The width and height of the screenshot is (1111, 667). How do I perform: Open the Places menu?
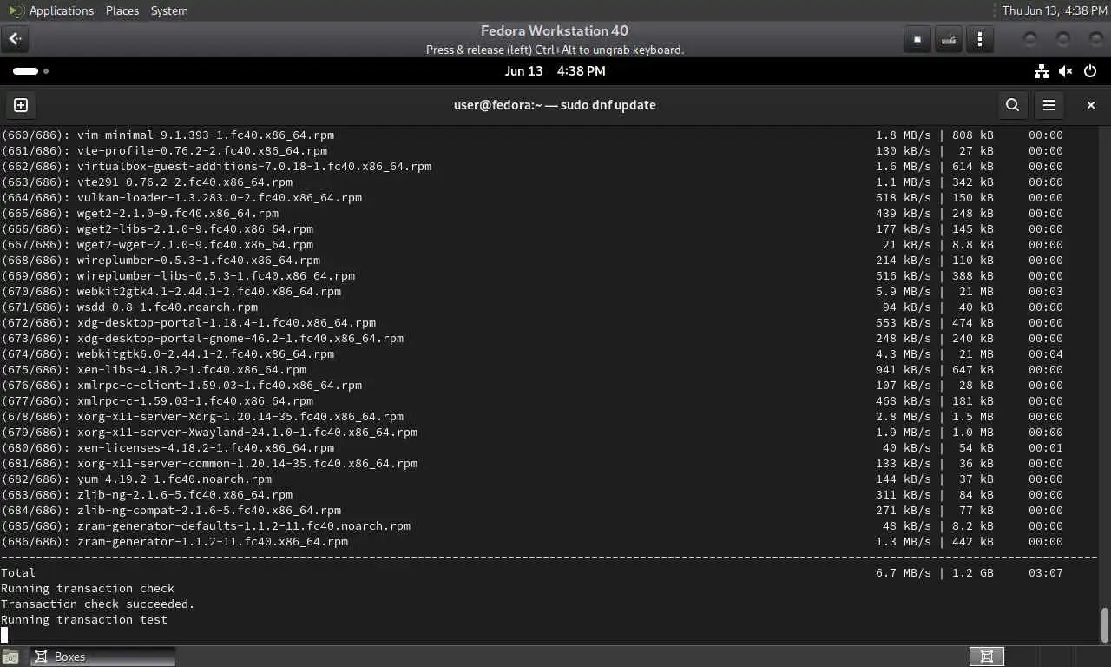[x=122, y=10]
